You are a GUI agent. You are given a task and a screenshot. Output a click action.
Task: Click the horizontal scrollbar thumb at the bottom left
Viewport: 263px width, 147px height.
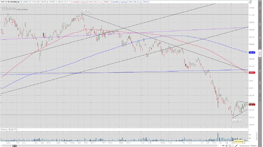[x=15, y=146]
